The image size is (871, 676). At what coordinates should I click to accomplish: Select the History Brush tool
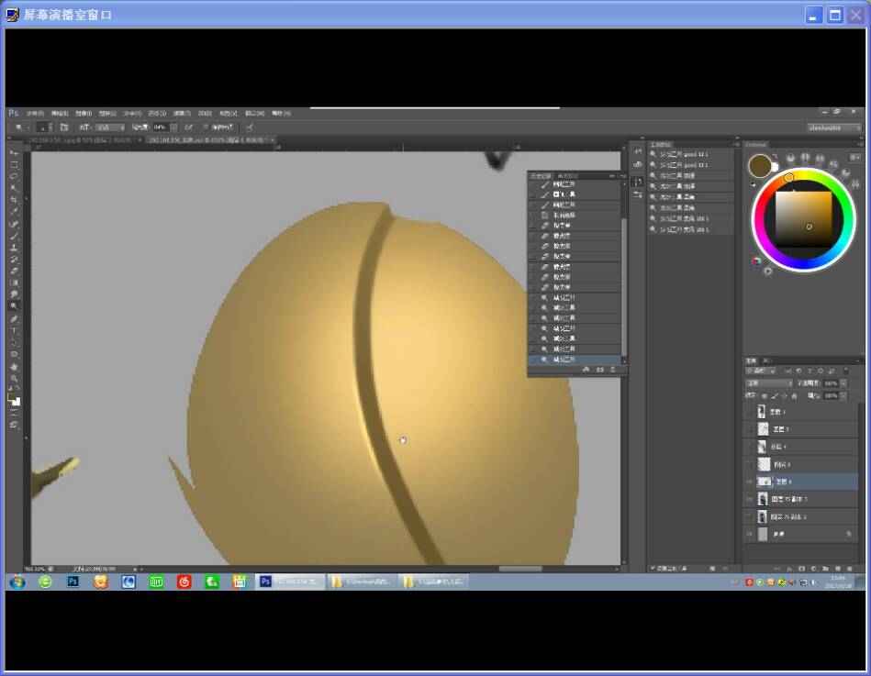click(x=15, y=260)
